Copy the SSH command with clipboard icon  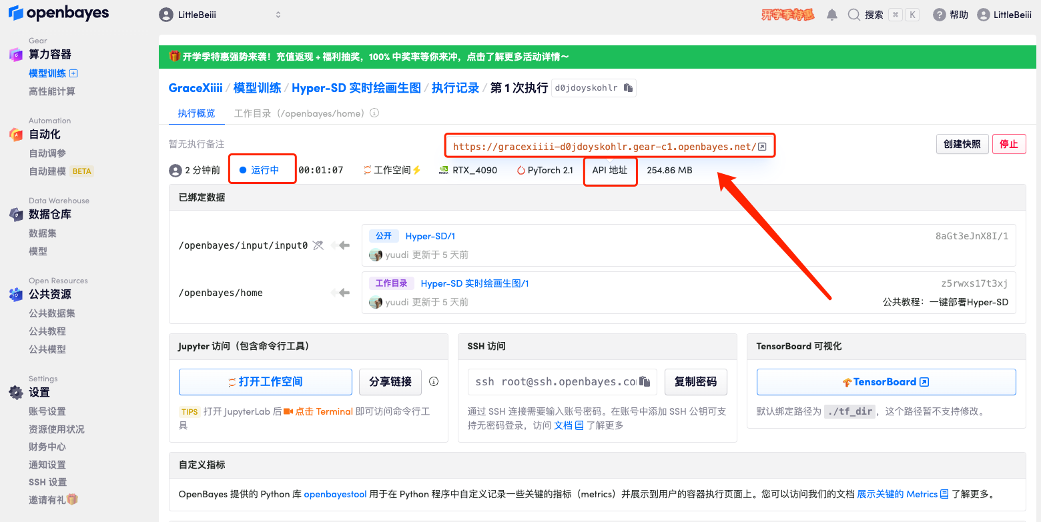pos(644,382)
